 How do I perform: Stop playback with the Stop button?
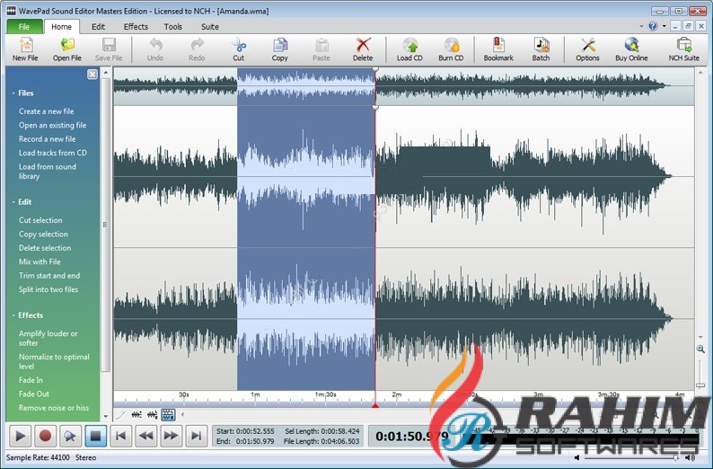[95, 436]
